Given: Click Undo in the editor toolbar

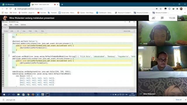Looking at the screenshot, I should 12,31.
